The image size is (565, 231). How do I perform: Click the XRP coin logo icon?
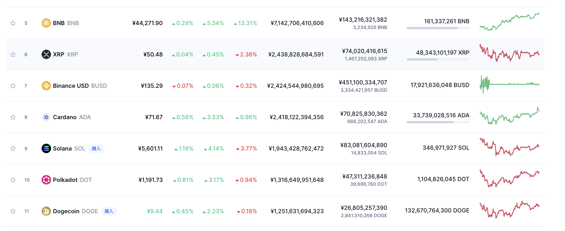point(46,54)
